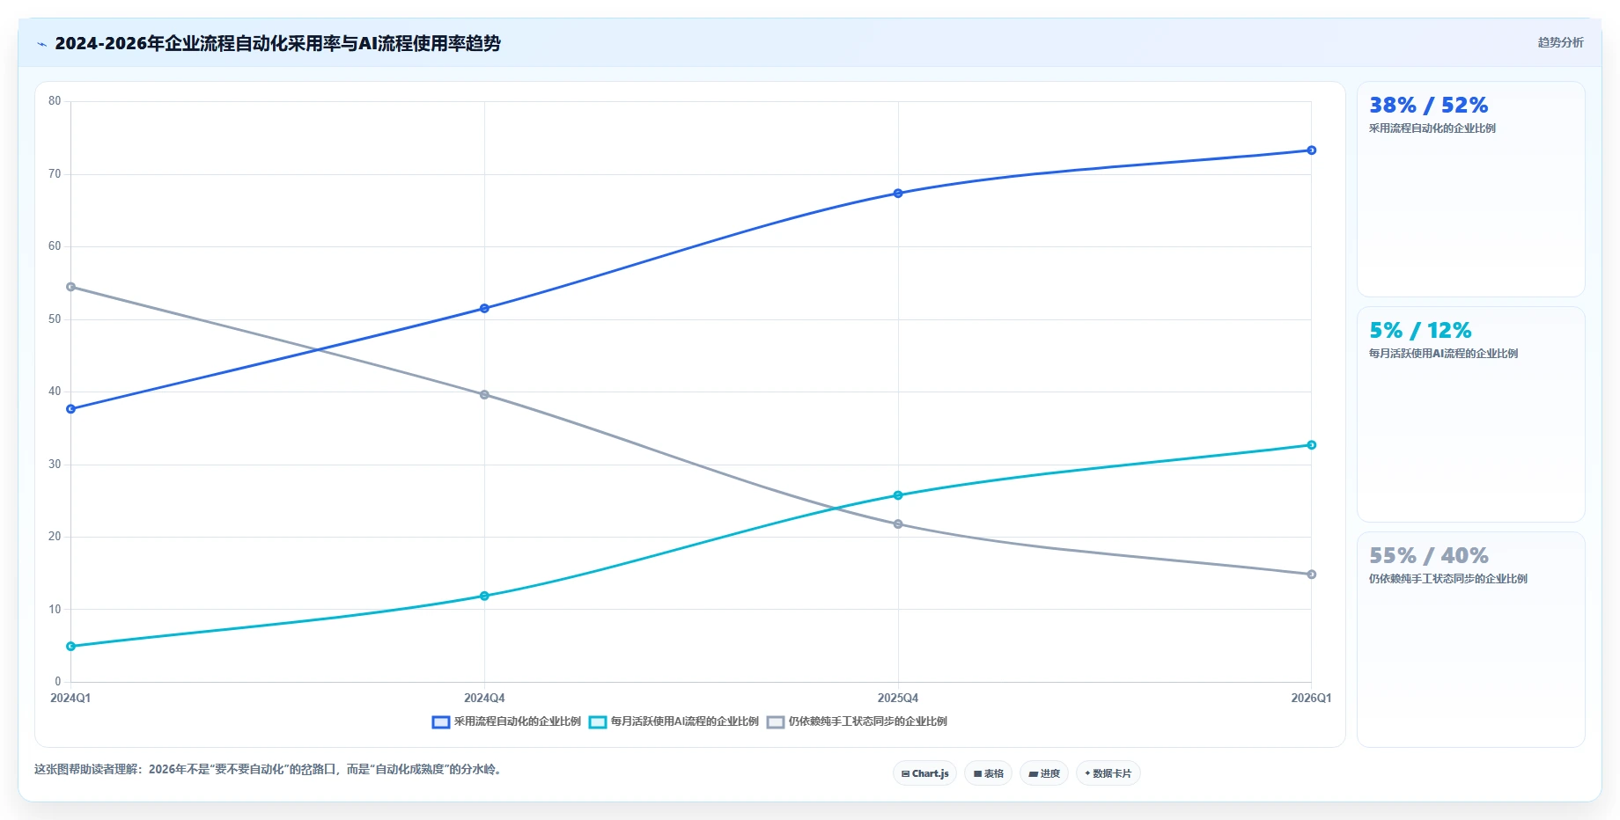Select the gray manual sync point at 2024Q1

[x=71, y=287]
